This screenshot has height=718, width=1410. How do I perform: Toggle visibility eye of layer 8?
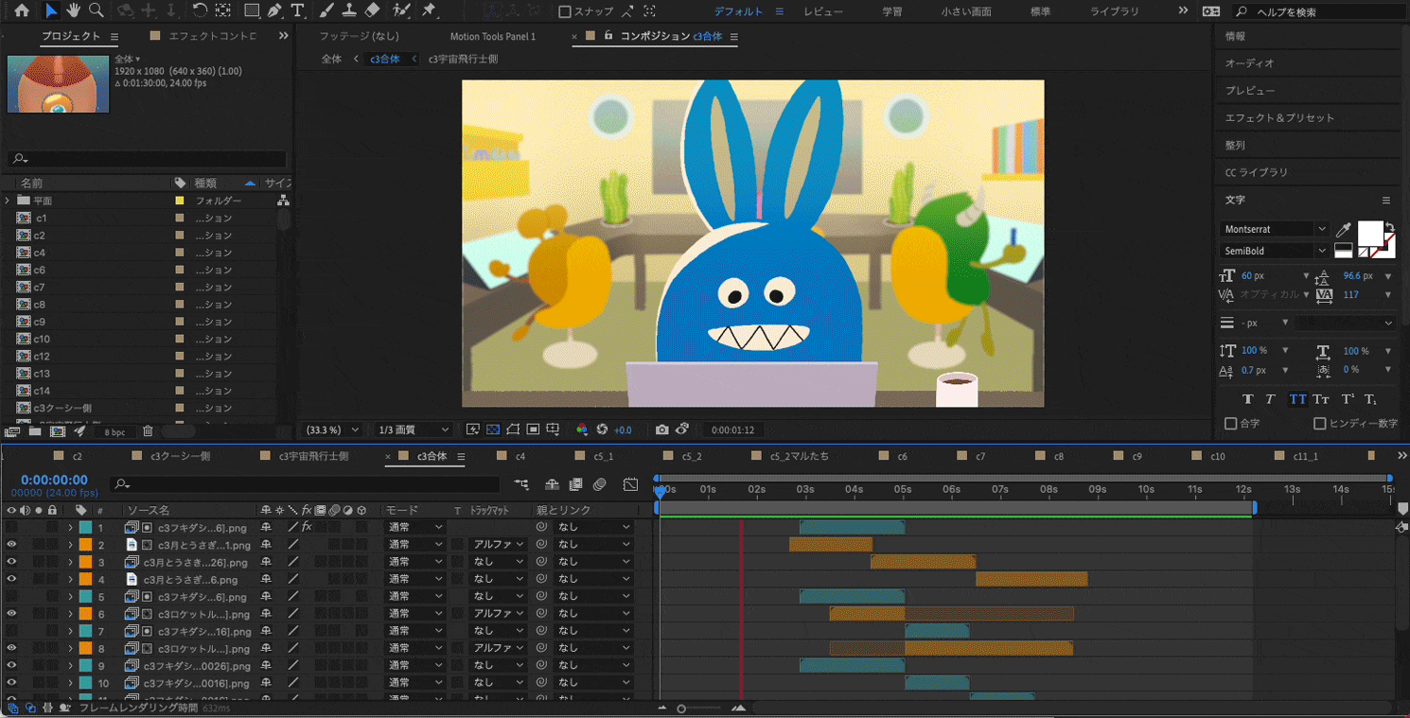point(11,648)
